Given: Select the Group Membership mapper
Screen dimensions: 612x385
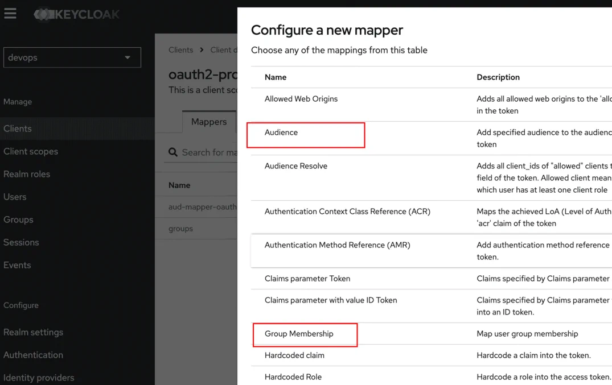Looking at the screenshot, I should (299, 334).
